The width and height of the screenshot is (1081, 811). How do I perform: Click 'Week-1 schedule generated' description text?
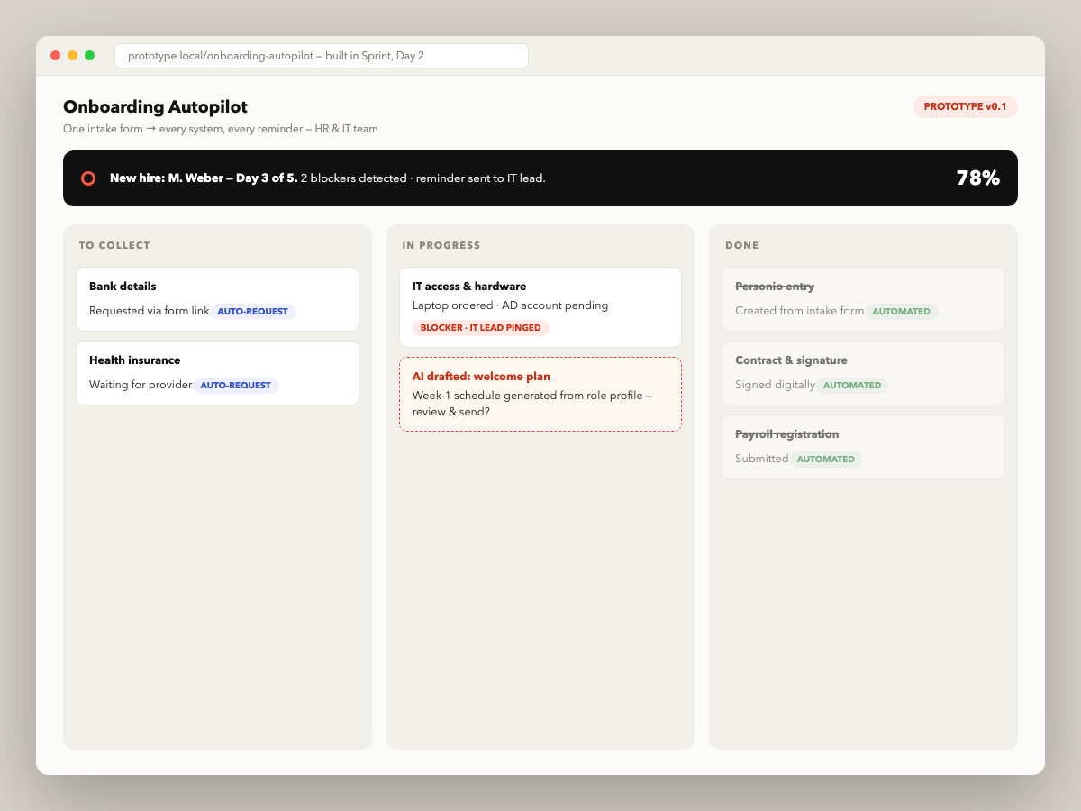click(532, 404)
